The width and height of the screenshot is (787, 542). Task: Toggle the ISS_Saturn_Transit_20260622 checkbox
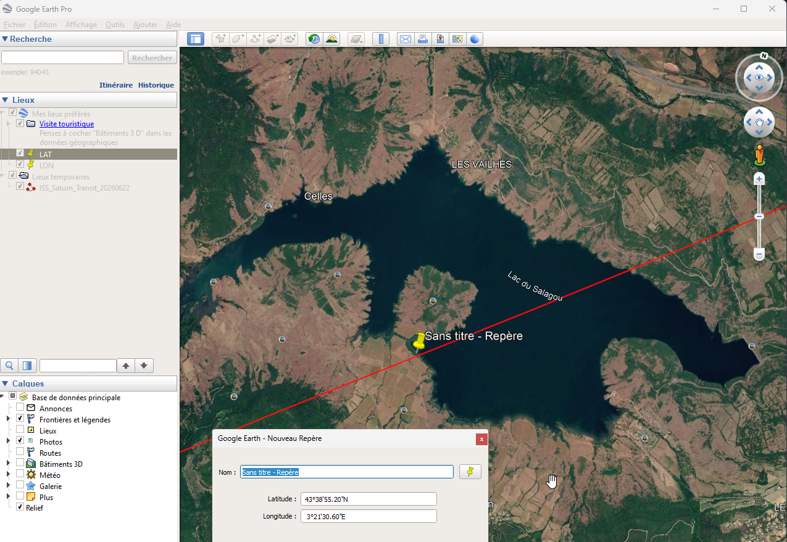click(x=20, y=186)
